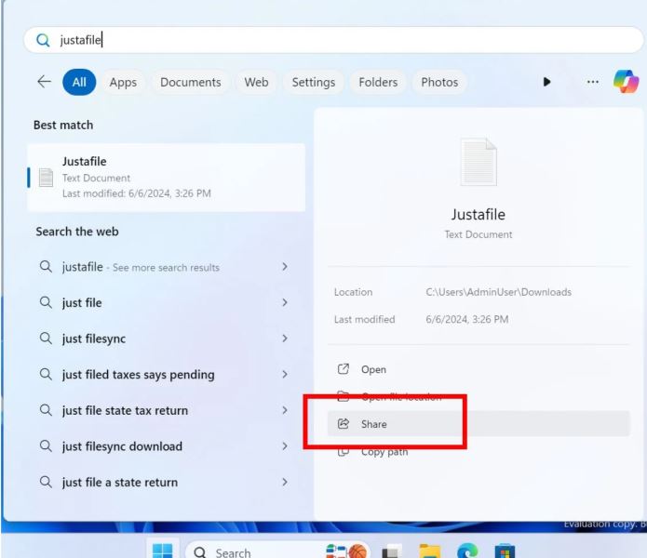Click the Last modified value in preview pane

pos(467,319)
